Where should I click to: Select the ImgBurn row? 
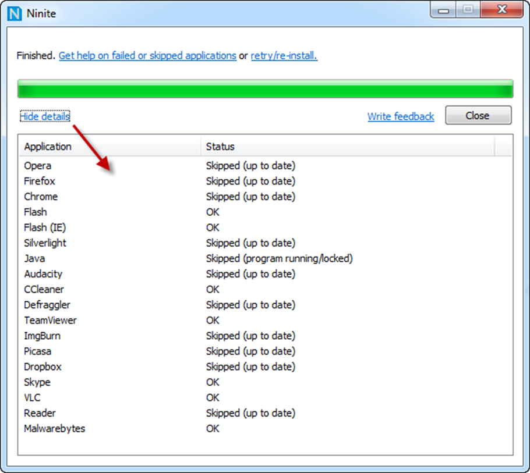pyautogui.click(x=266, y=336)
